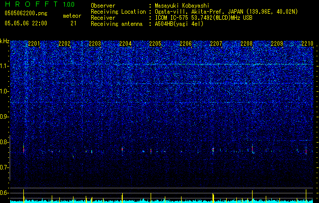Click the 2201 time marker
This screenshot has height=203, width=319.
pos(34,44)
